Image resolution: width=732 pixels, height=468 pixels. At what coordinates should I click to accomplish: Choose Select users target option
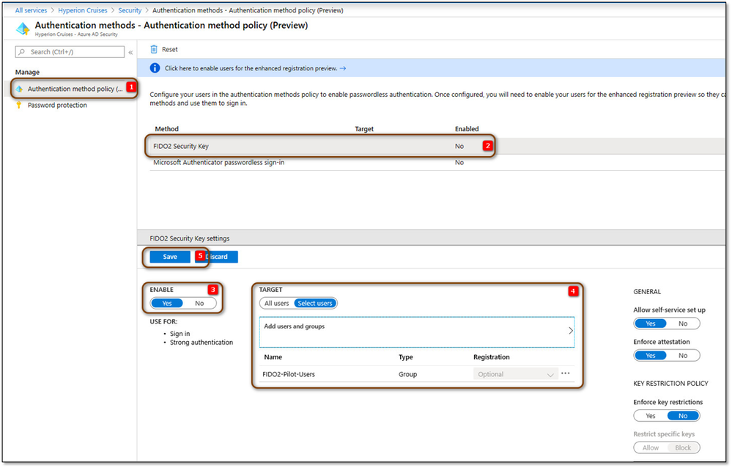coord(315,304)
